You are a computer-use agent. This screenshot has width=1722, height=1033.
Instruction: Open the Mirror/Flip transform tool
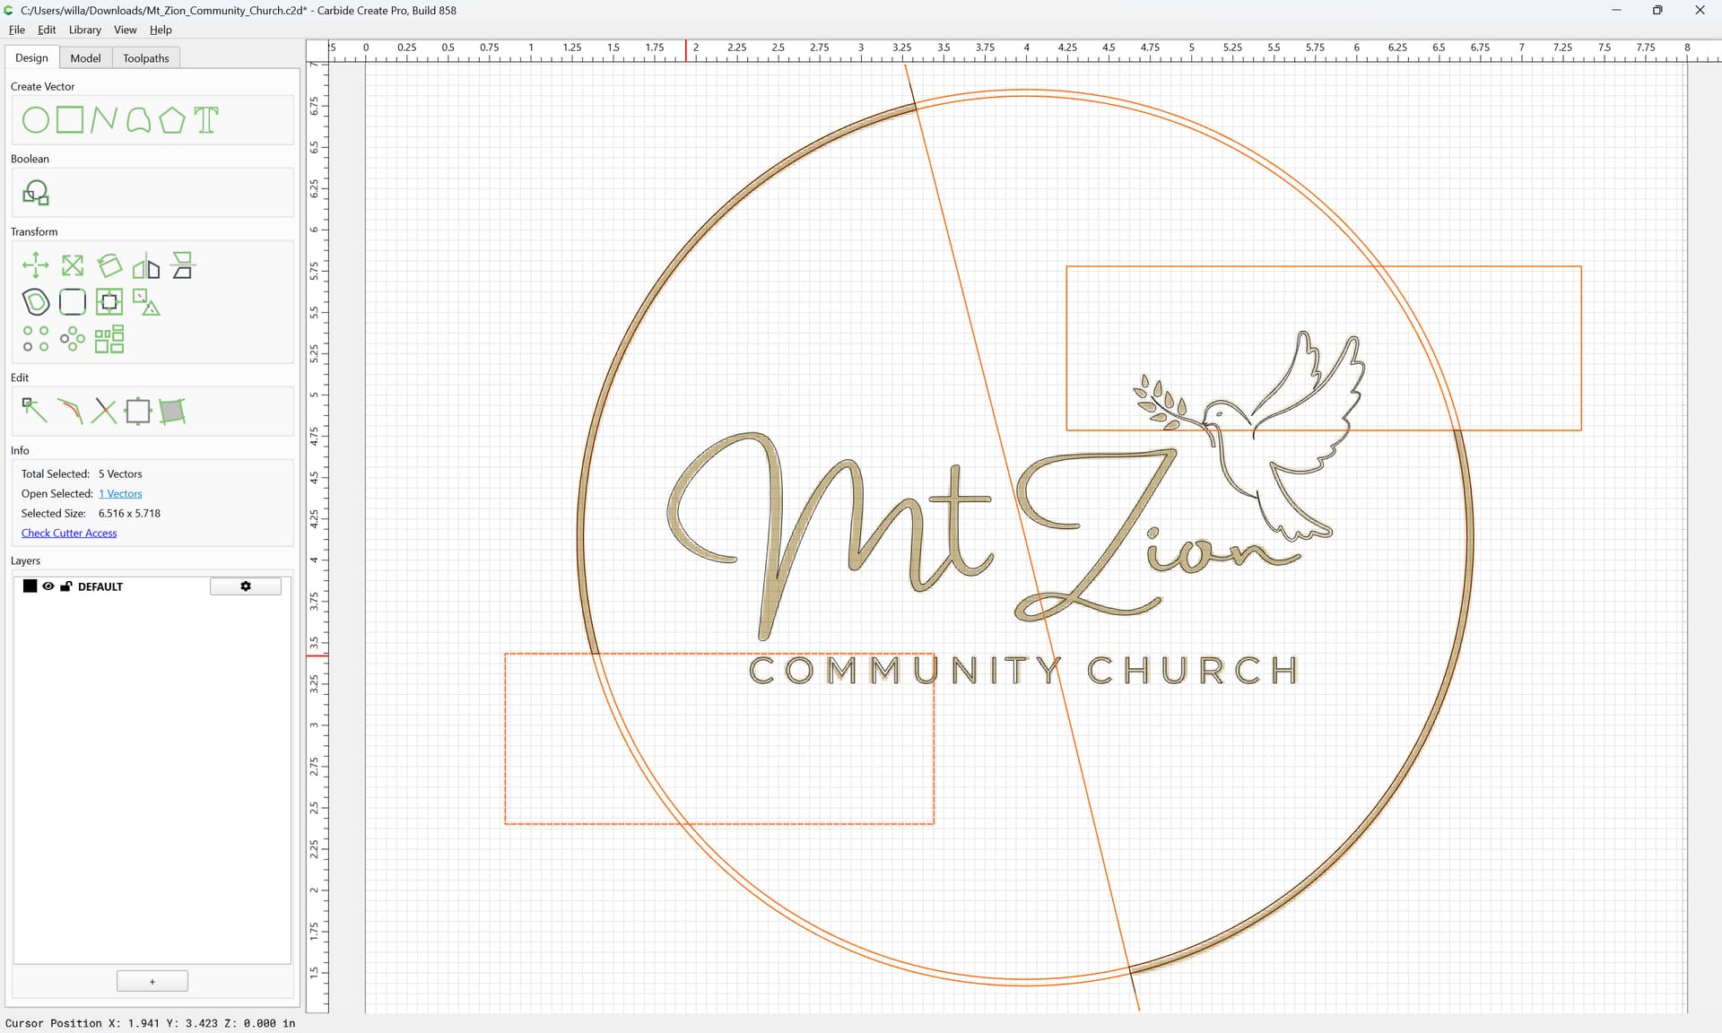[146, 265]
